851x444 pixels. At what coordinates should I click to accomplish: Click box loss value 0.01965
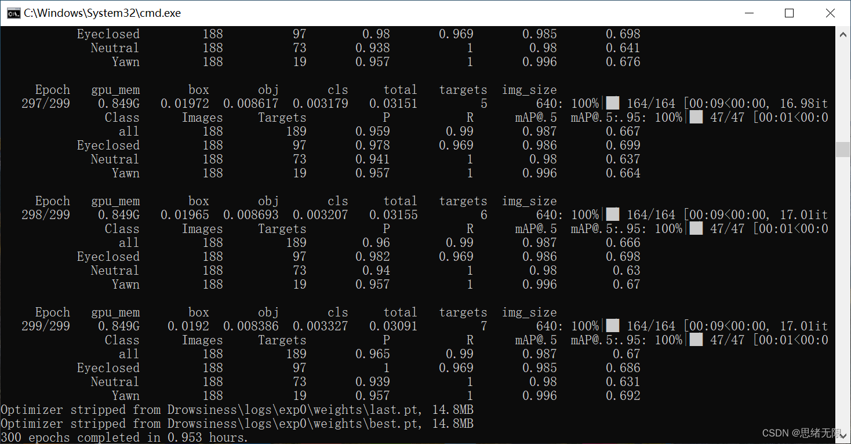point(185,215)
